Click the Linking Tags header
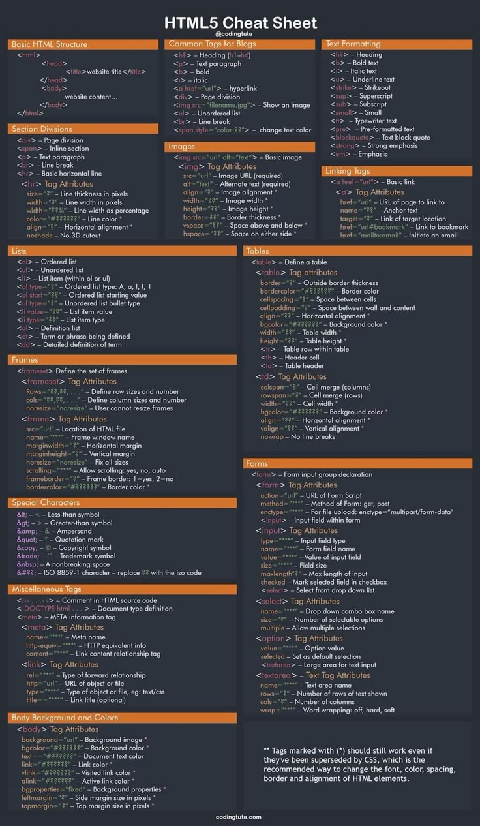This screenshot has width=480, height=826. click(x=348, y=171)
